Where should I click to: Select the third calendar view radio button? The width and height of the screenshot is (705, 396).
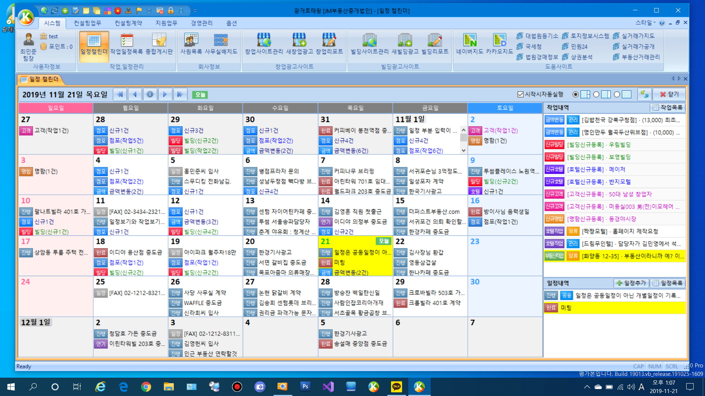tap(617, 95)
